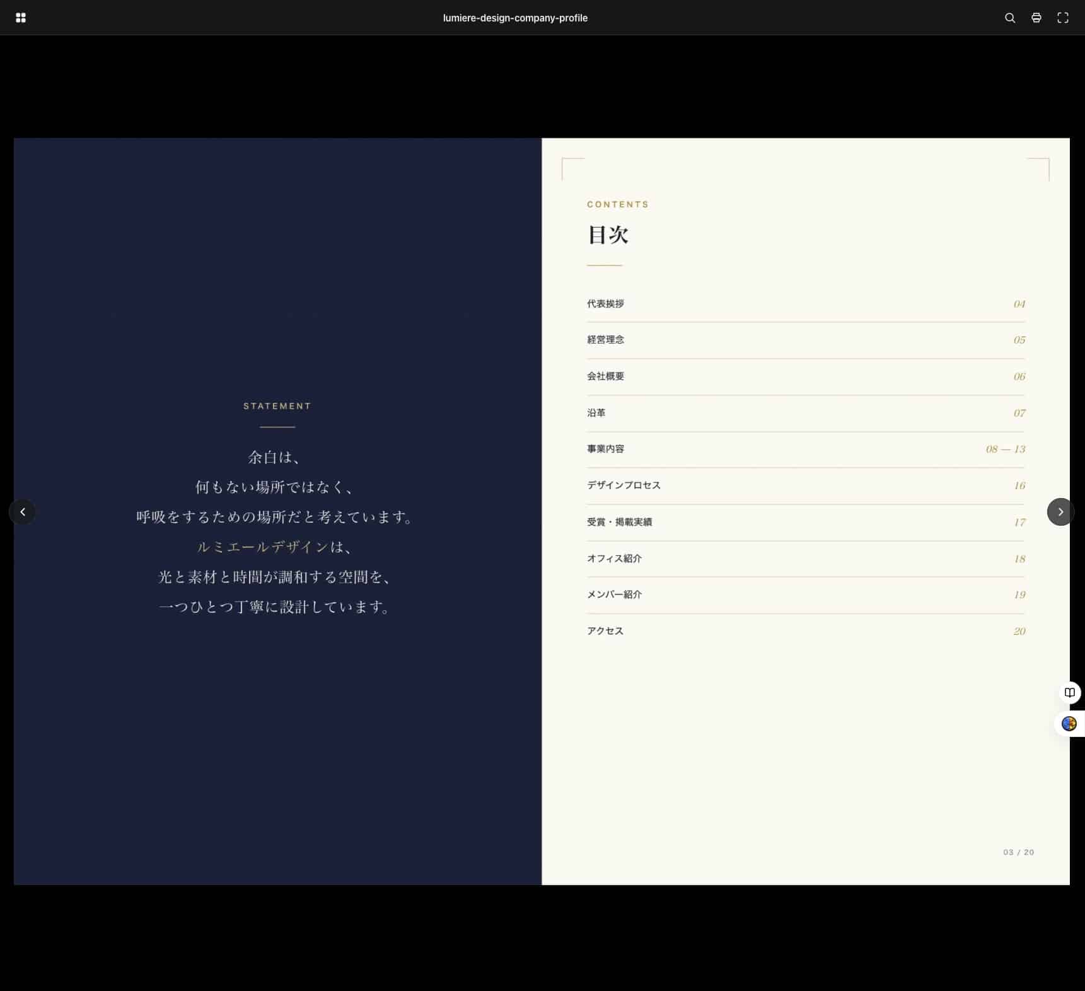The image size is (1085, 991).
Task: Click page number 04
Action: 1019,304
